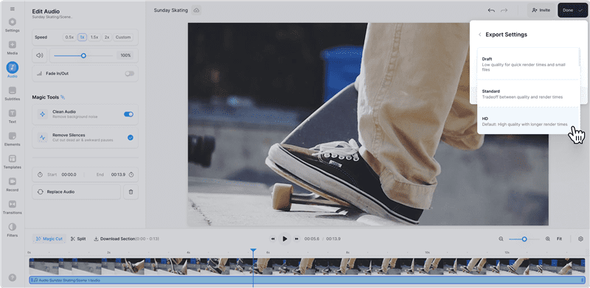Select the 2x speed option

(107, 38)
